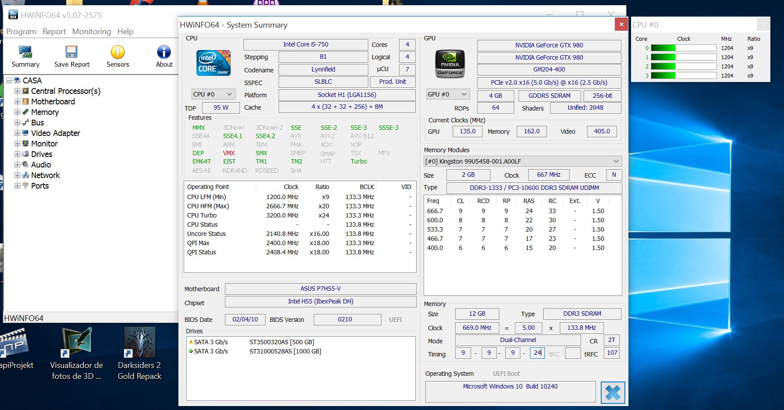Click the Network tree icon

(x=25, y=175)
